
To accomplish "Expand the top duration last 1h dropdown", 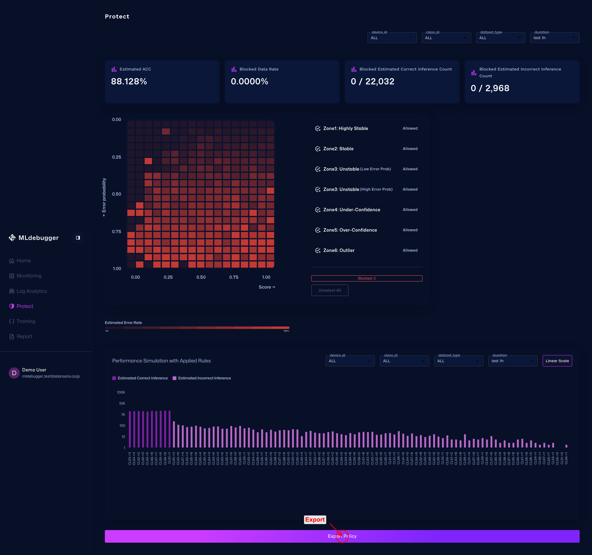I will pyautogui.click(x=554, y=38).
